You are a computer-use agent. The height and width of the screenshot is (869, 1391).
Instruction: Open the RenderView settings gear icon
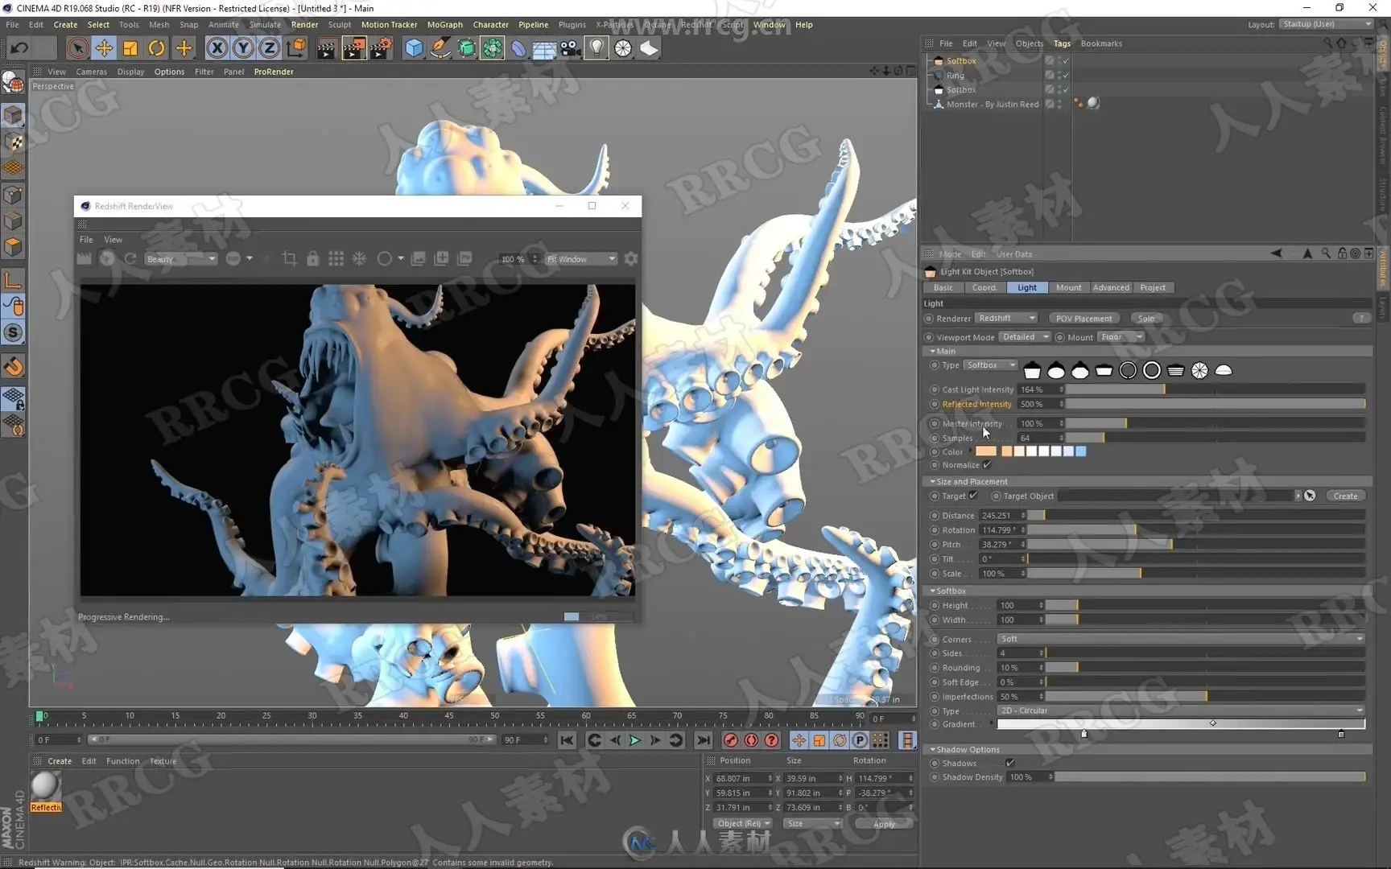(631, 258)
